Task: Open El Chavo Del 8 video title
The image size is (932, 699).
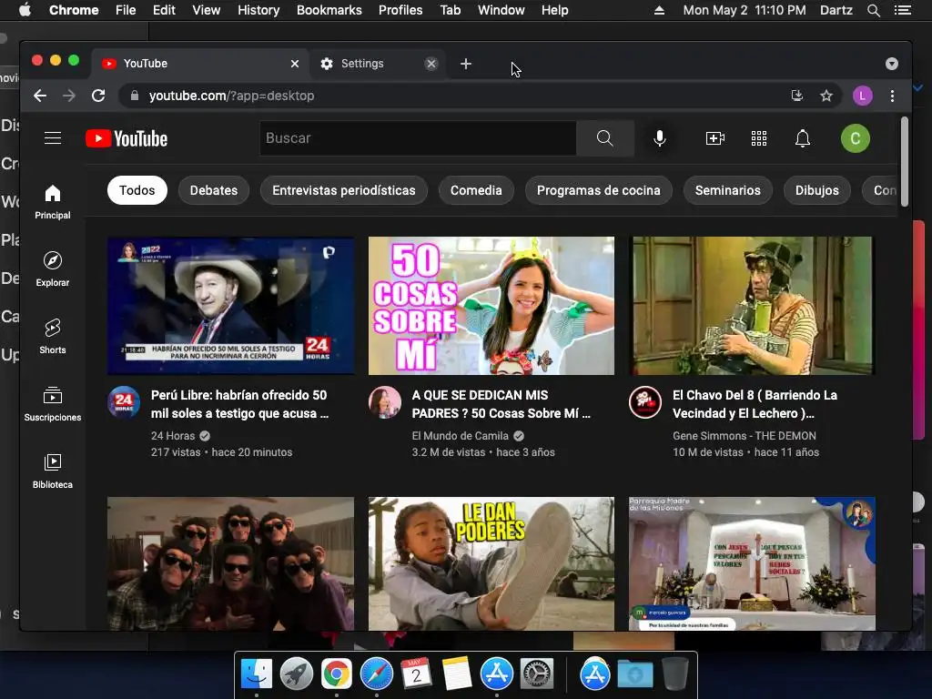Action: tap(755, 404)
